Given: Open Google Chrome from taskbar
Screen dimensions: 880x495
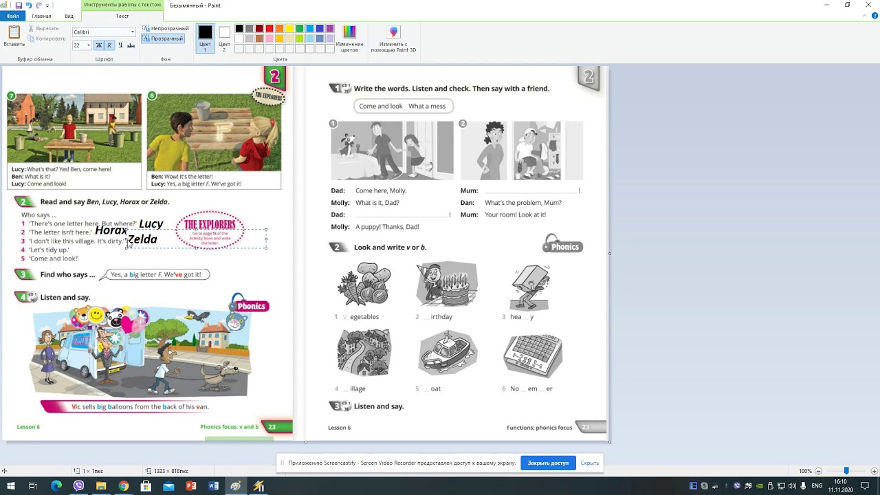Looking at the screenshot, I should coord(124,486).
